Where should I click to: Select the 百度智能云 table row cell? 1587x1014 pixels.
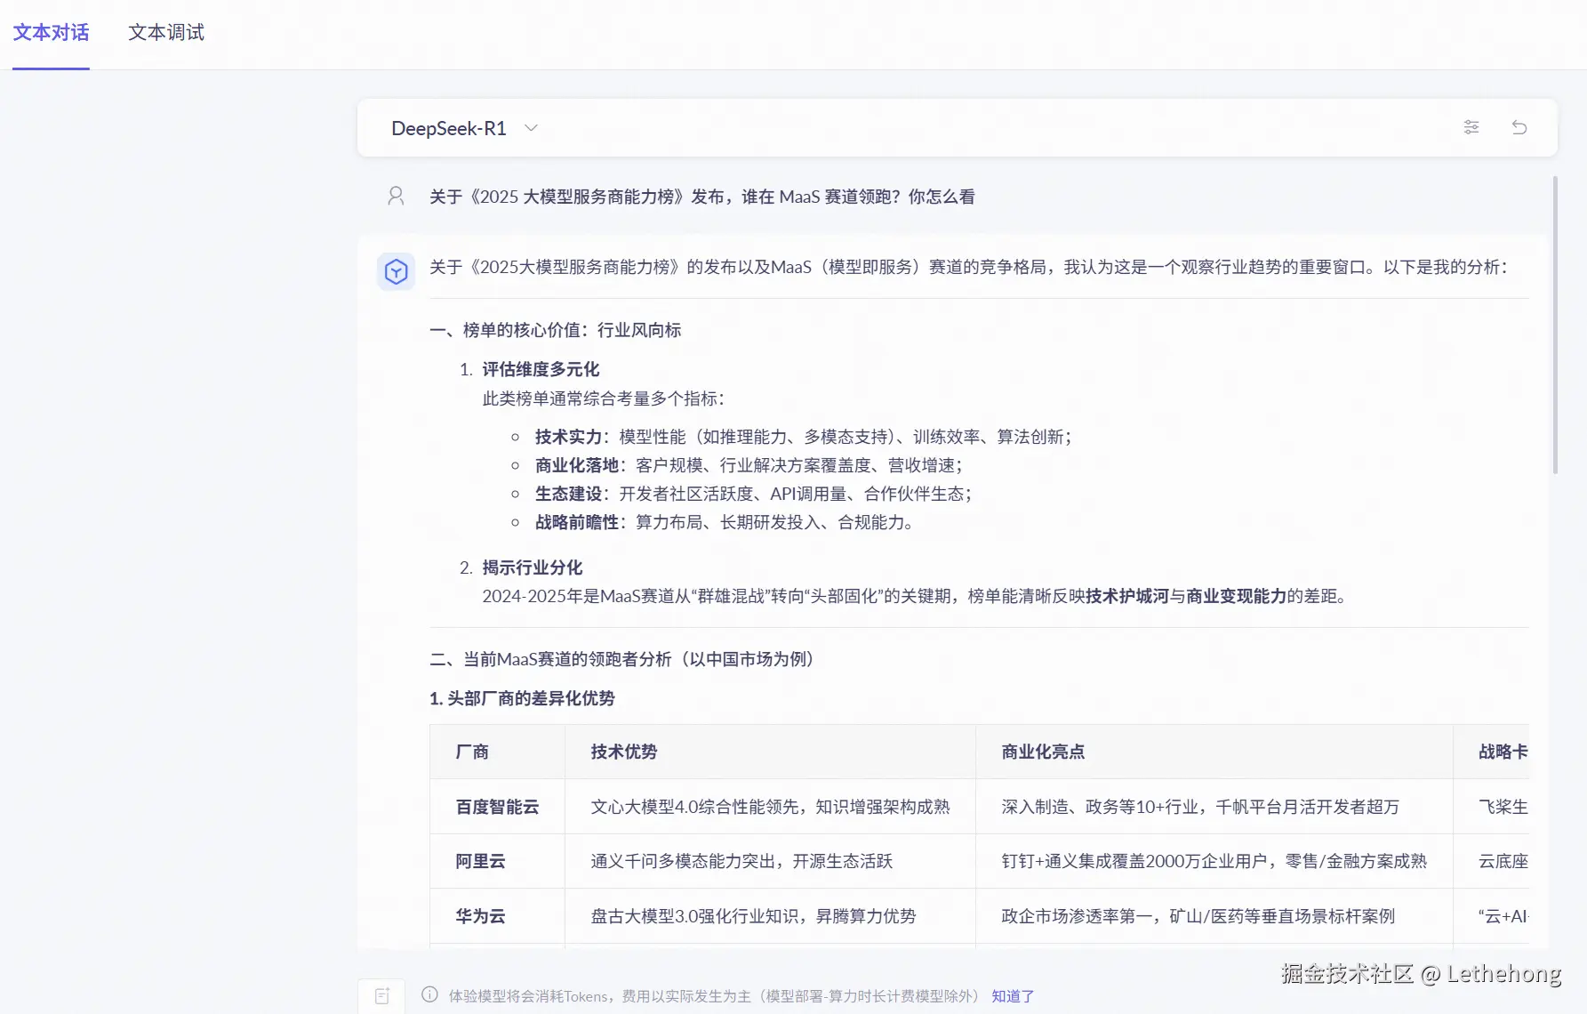[497, 807]
